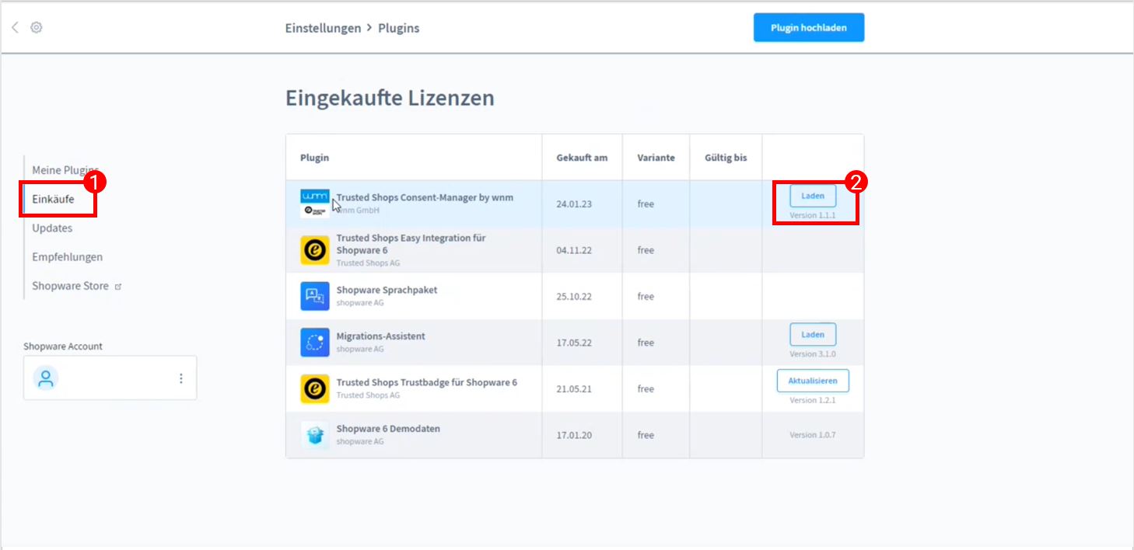Click free variant in the Sprachpaket row
Screen dimensions: 1134x550
click(x=646, y=296)
